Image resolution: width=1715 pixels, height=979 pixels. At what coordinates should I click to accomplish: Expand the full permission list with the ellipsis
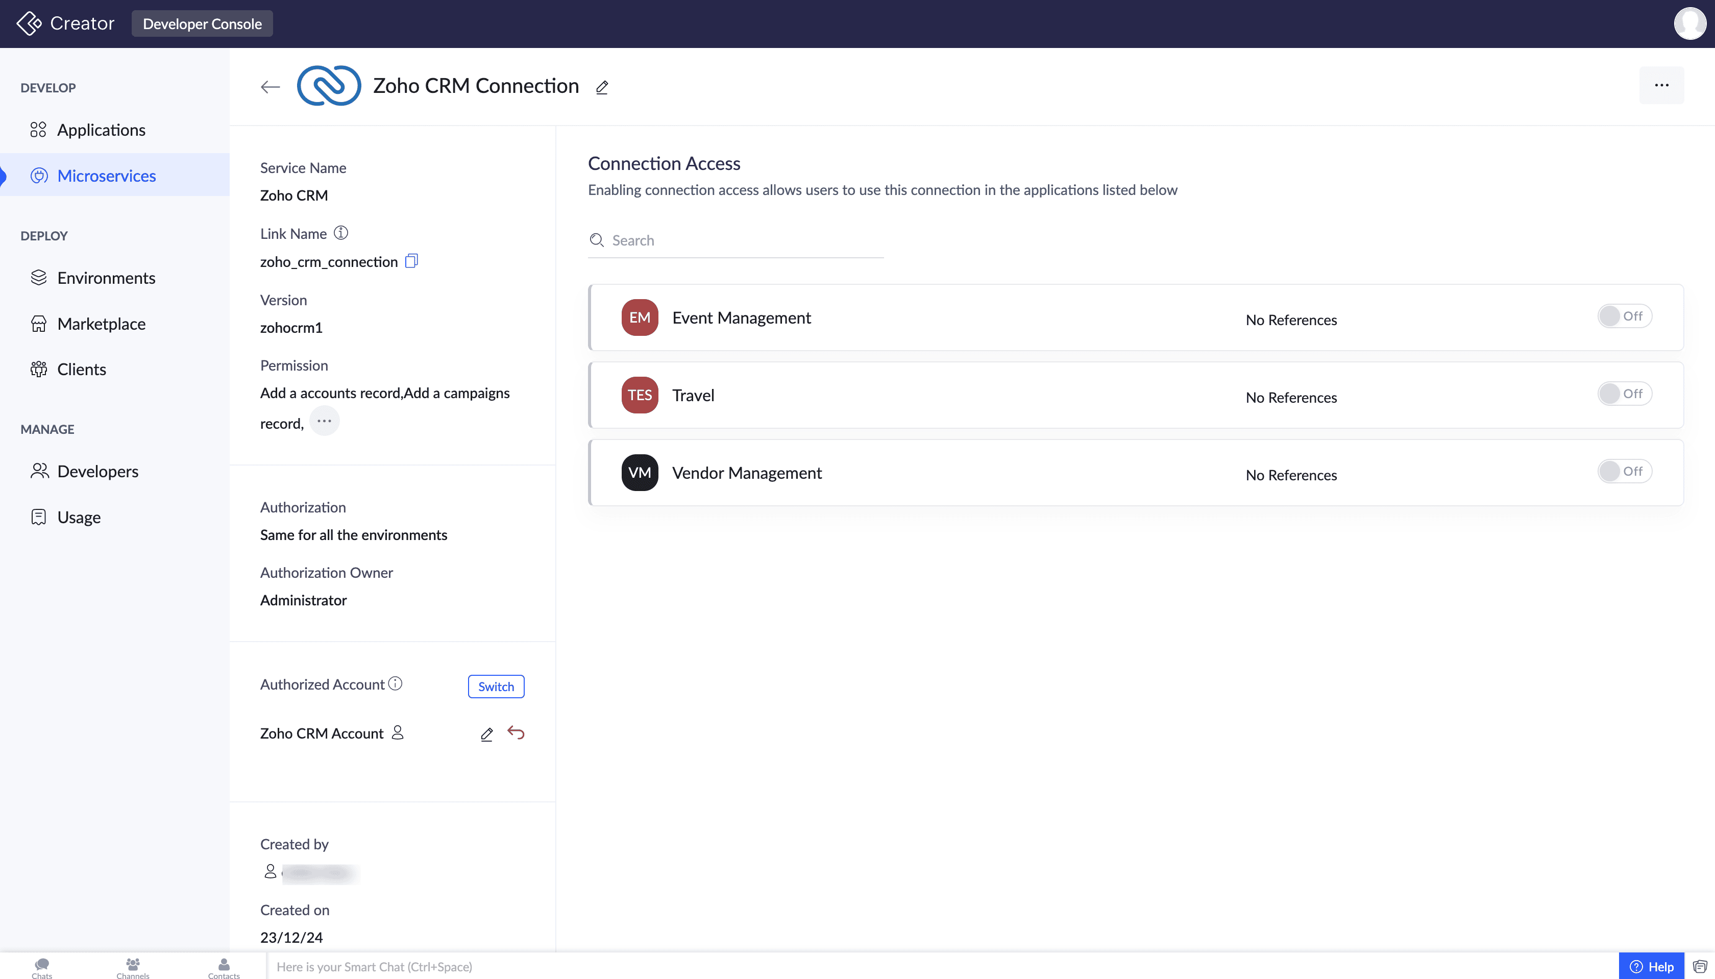point(324,421)
